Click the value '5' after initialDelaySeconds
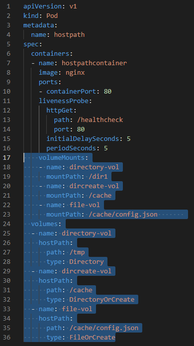This screenshot has width=194, height=346. coord(129,139)
